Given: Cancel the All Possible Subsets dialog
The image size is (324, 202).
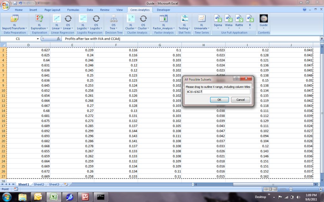Looking at the screenshot, I should pos(240,100).
